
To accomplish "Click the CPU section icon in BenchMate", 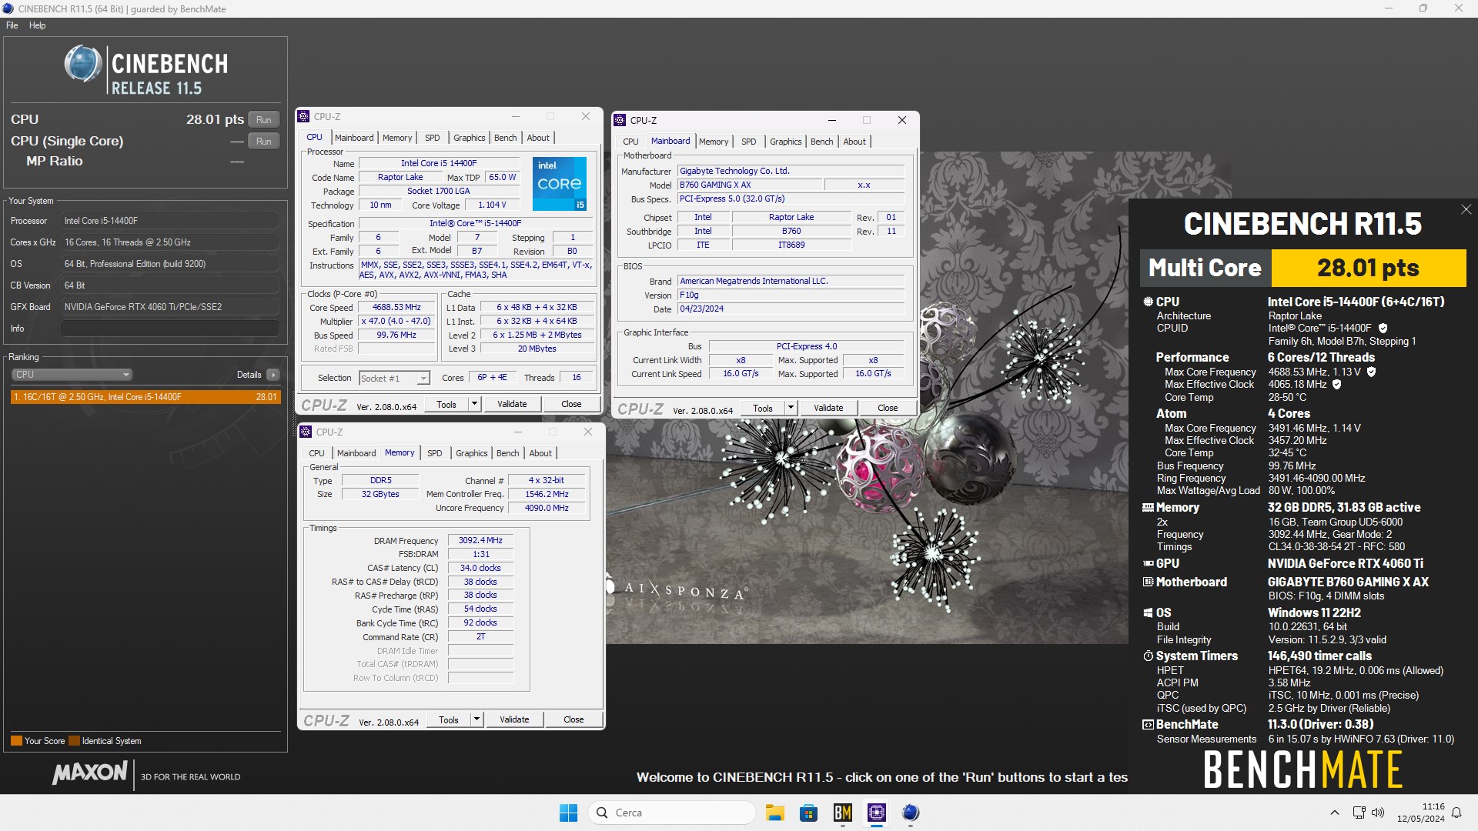I will tap(1148, 302).
